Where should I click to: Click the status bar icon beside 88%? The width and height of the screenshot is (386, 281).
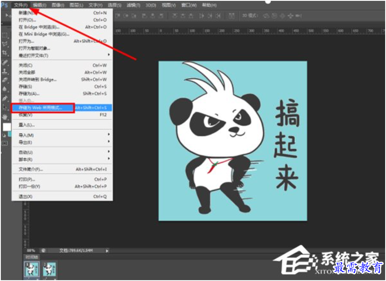43,251
